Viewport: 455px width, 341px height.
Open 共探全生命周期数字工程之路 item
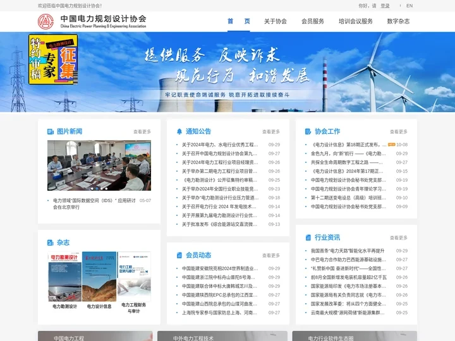point(347,162)
